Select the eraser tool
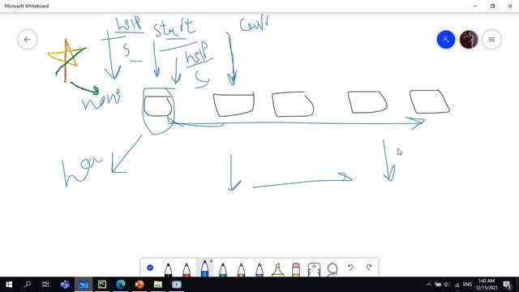The height and width of the screenshot is (292, 519). [x=295, y=269]
